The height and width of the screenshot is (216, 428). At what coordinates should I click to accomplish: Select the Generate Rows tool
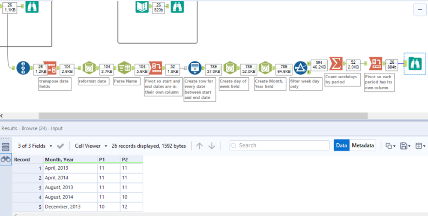[x=195, y=68]
